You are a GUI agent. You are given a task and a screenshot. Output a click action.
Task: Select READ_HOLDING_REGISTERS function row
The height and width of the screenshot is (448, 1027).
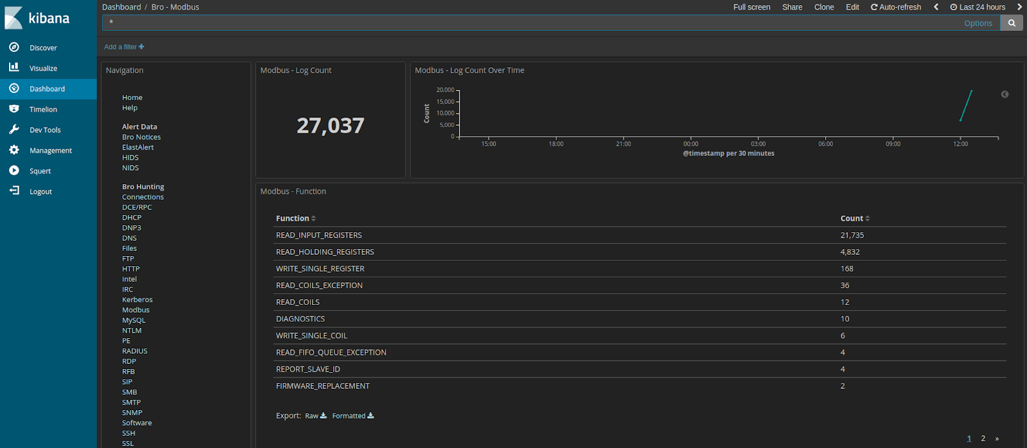(x=640, y=252)
